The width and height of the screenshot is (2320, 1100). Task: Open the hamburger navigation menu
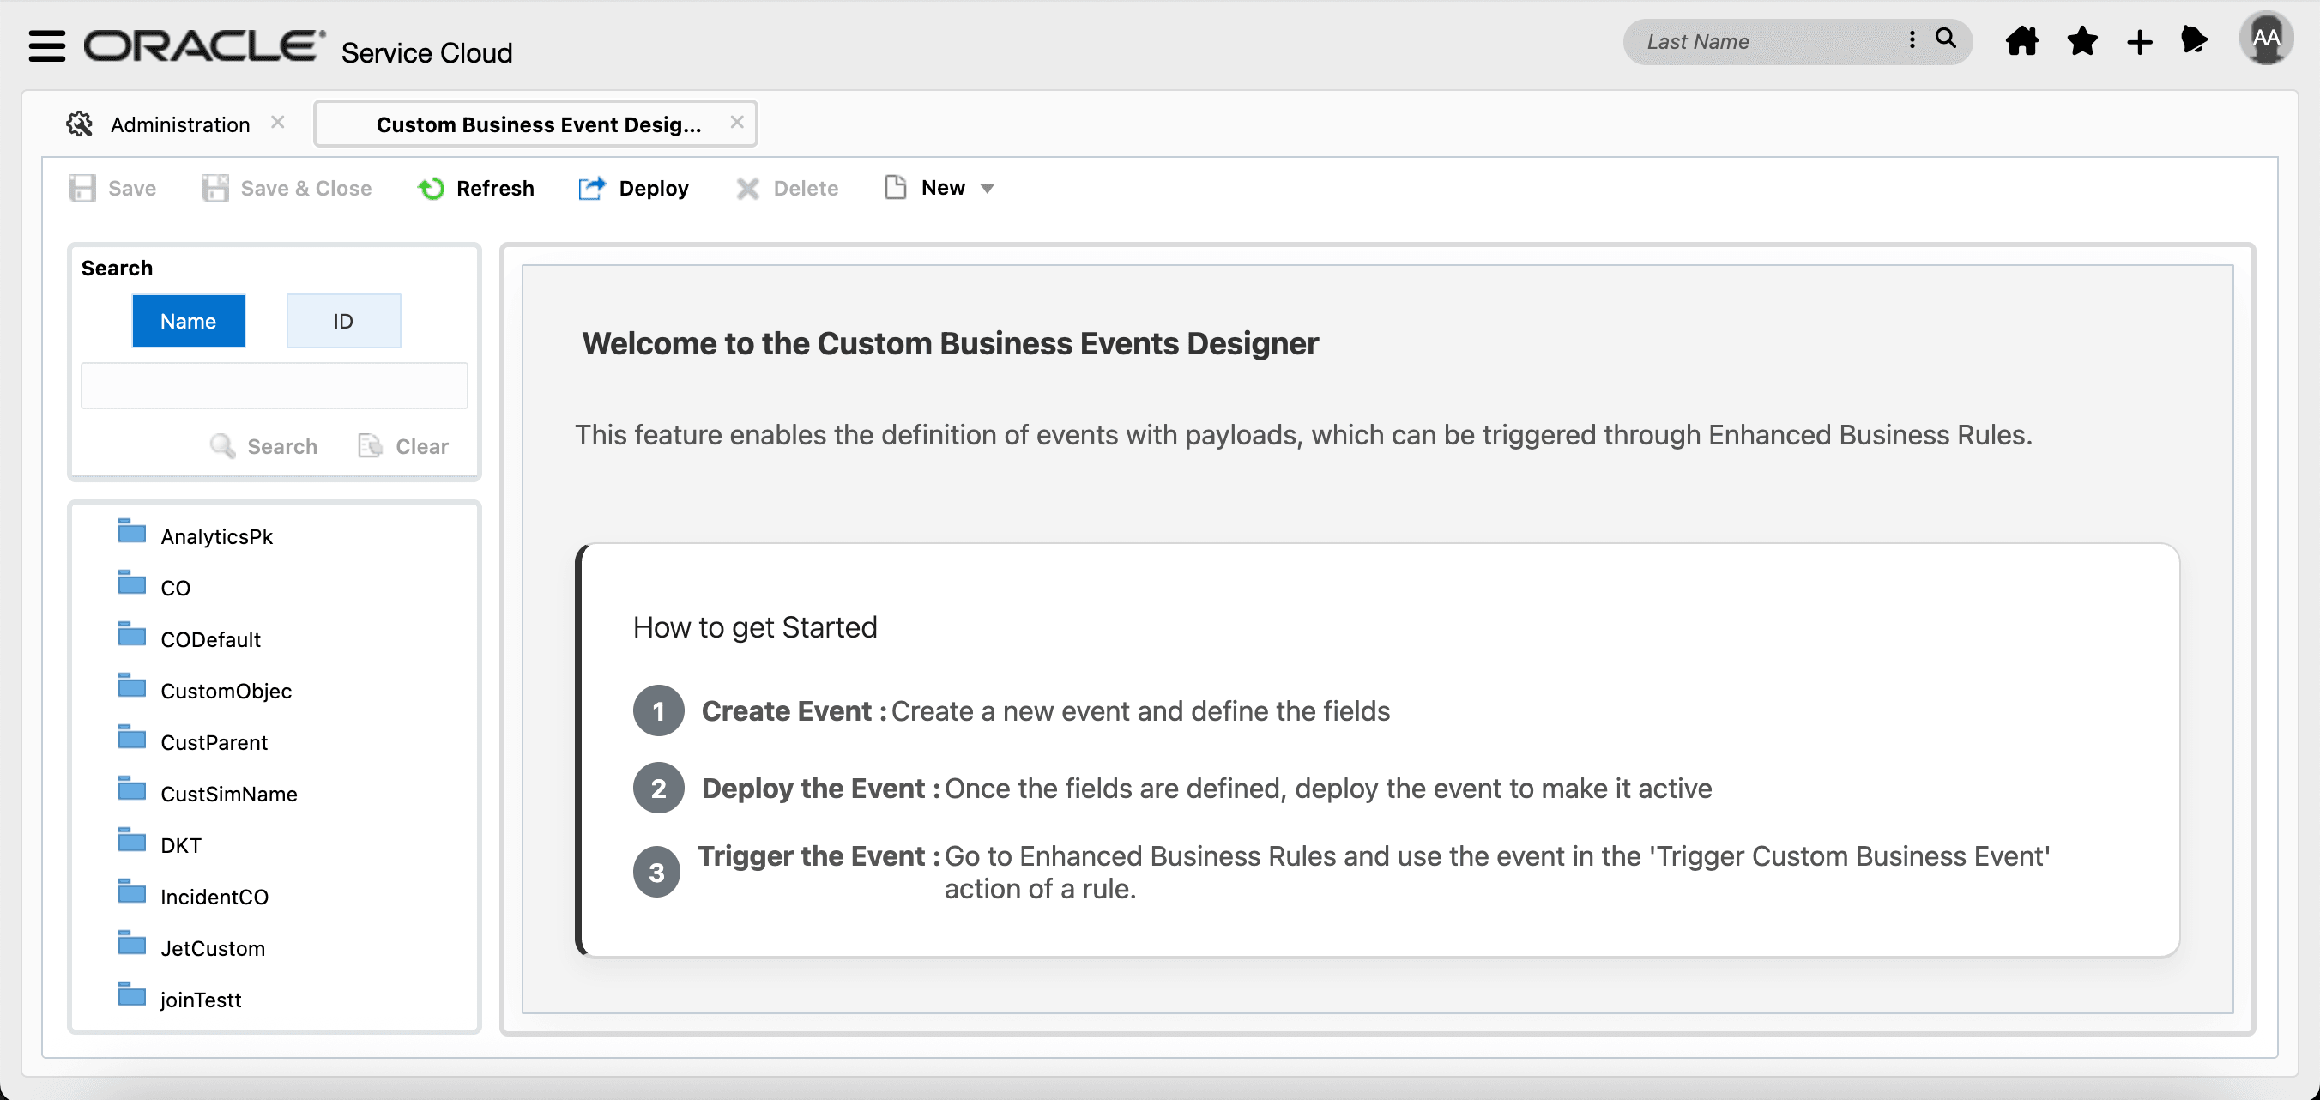pos(47,45)
